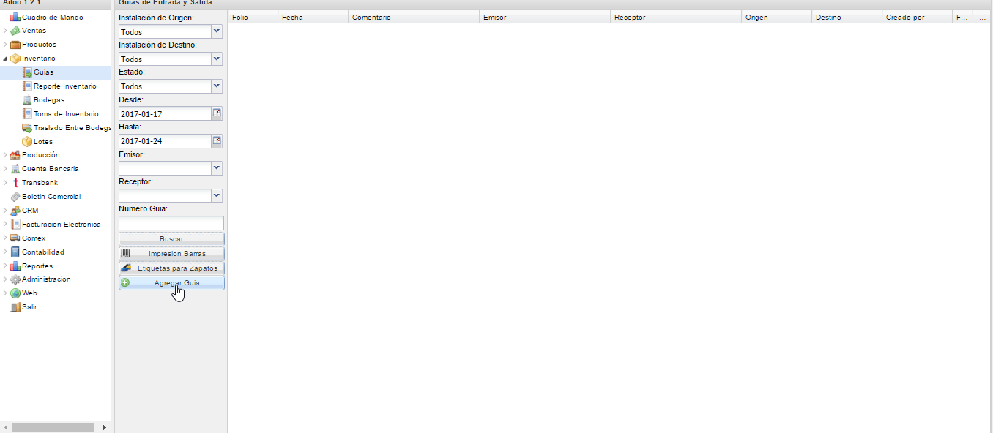The image size is (993, 433).
Task: Click the Web globe icon
Action: pos(15,293)
